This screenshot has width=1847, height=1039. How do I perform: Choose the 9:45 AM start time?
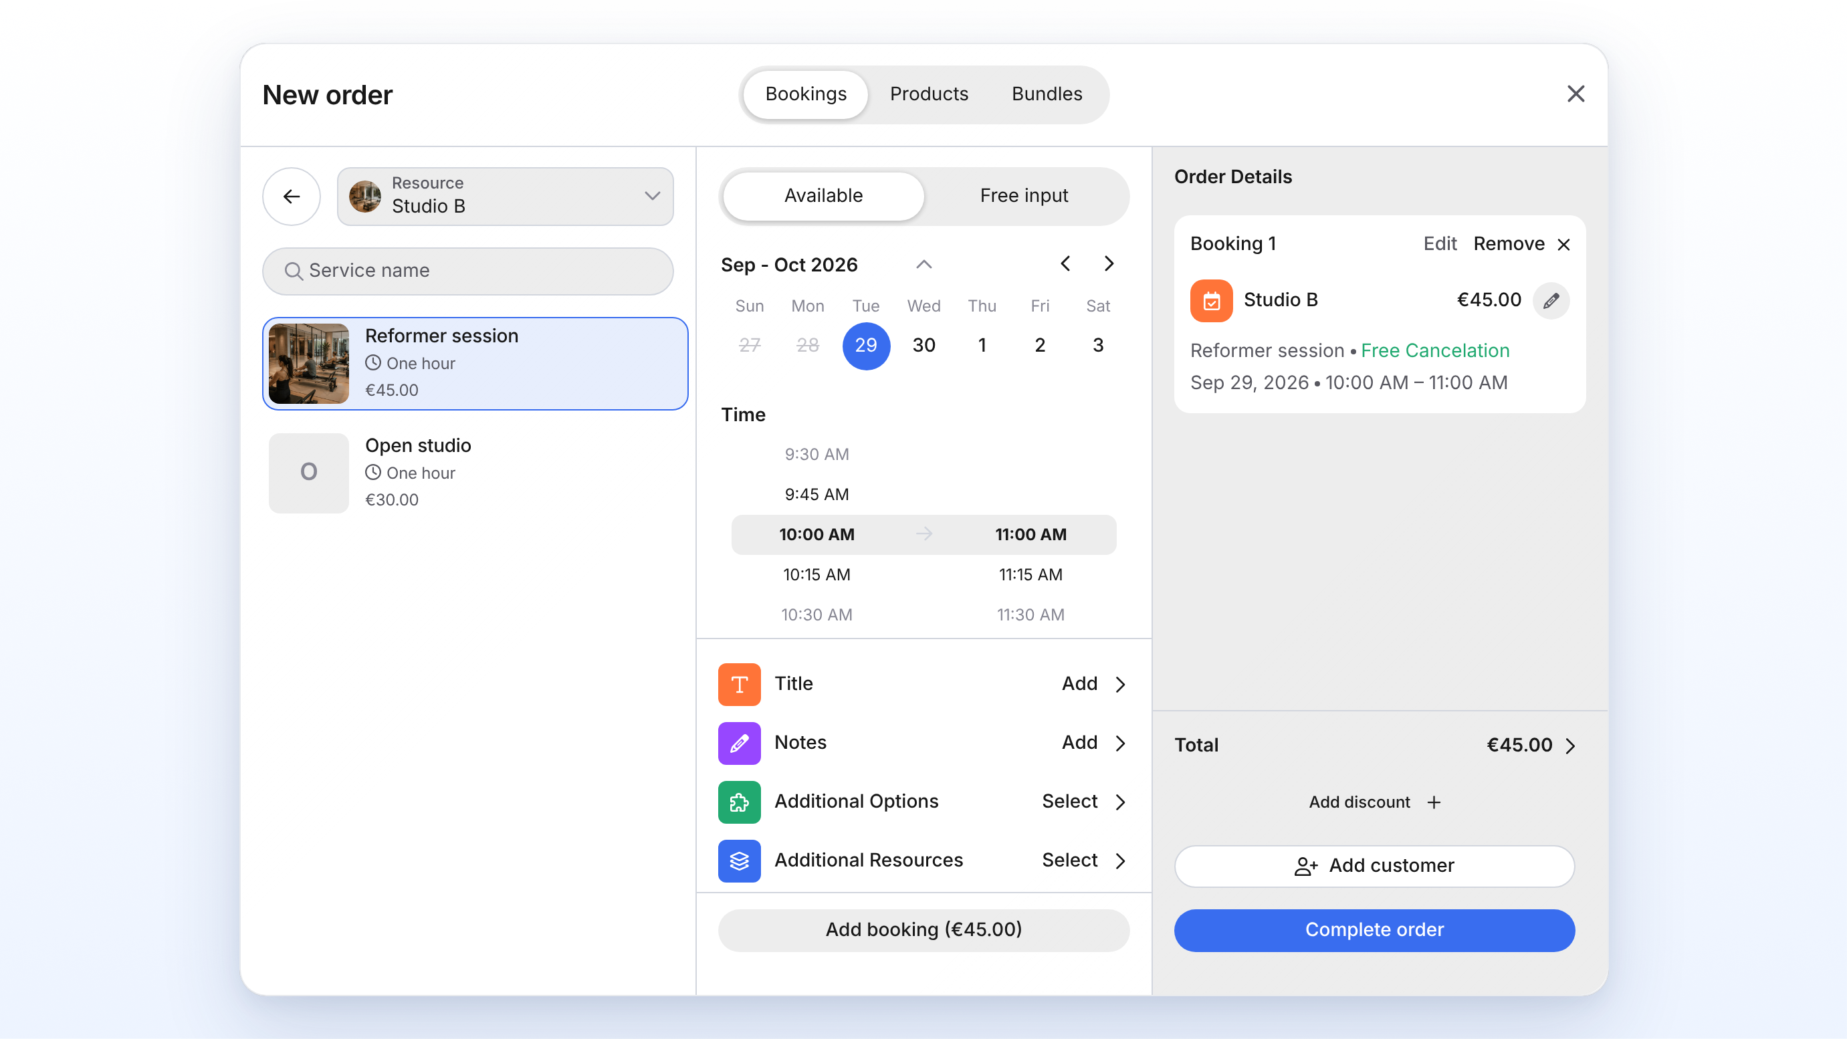817,494
